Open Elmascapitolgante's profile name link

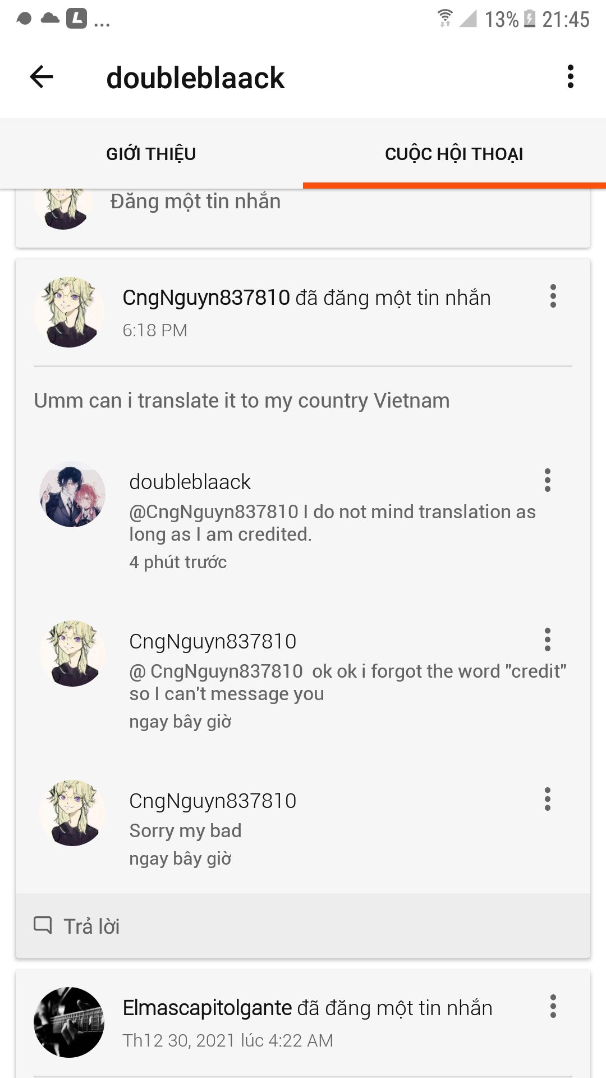207,1008
